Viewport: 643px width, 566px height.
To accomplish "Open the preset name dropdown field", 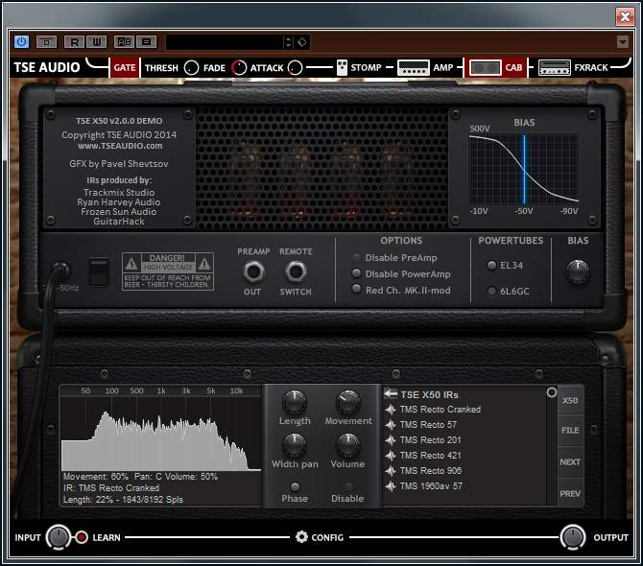I will (224, 42).
